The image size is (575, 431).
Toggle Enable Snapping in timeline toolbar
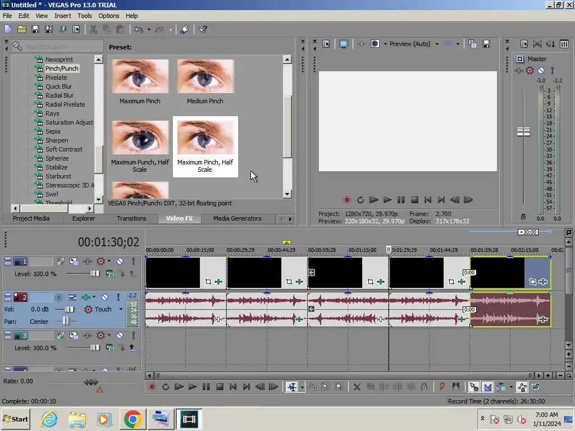pyautogui.click(x=474, y=387)
